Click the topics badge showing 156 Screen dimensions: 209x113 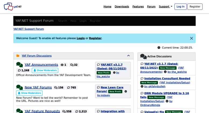(x=59, y=88)
